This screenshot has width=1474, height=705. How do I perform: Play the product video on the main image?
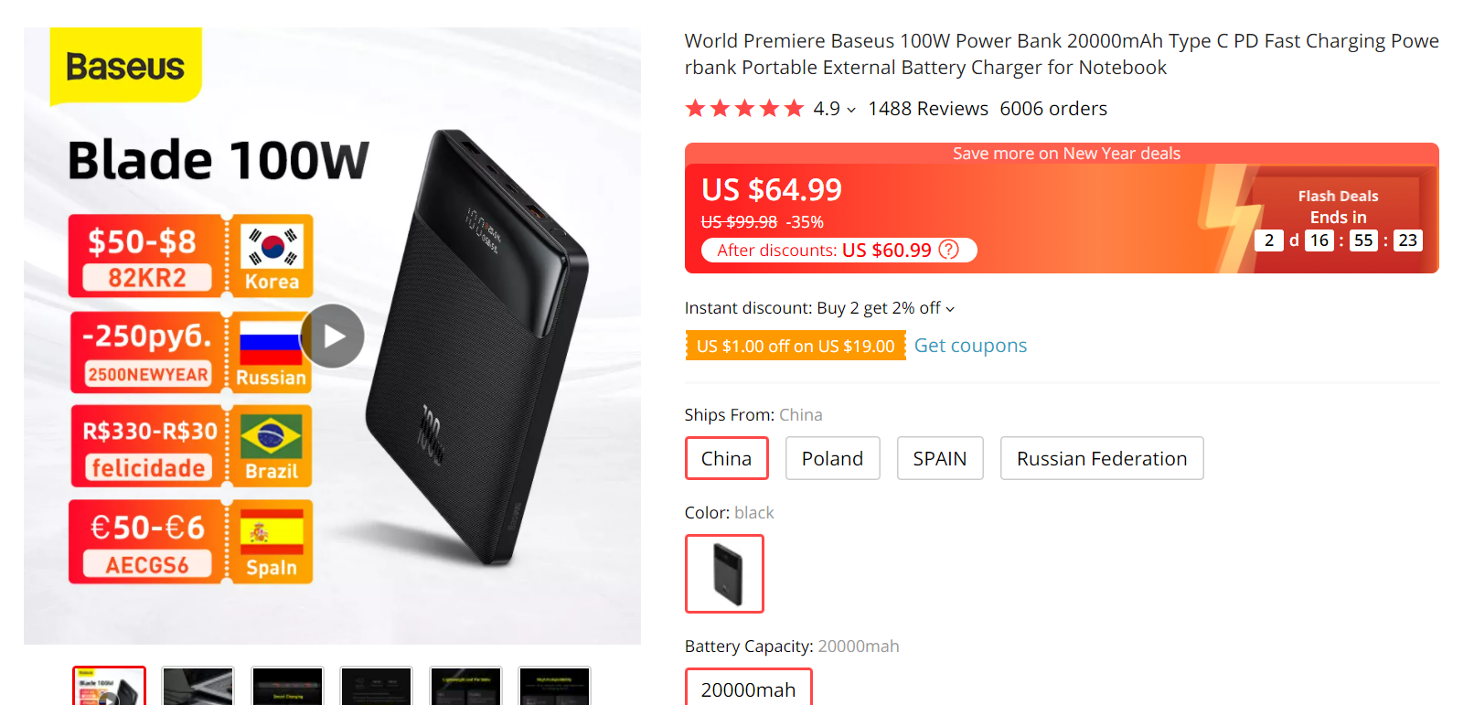click(332, 336)
